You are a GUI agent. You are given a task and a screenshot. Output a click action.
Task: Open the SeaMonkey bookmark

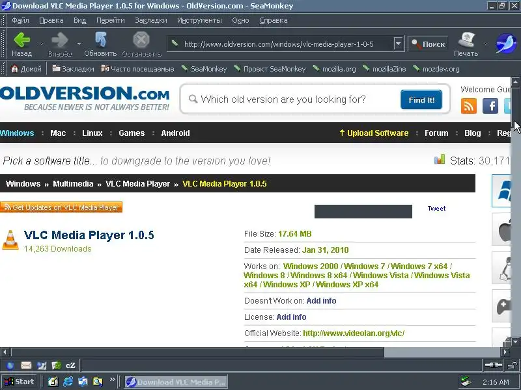204,69
